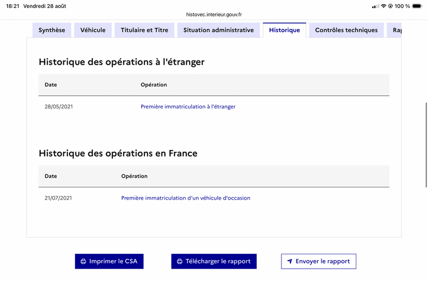Viewport: 428px width, 281px height.
Task: Go to Situation administrative tab
Action: [x=219, y=30]
